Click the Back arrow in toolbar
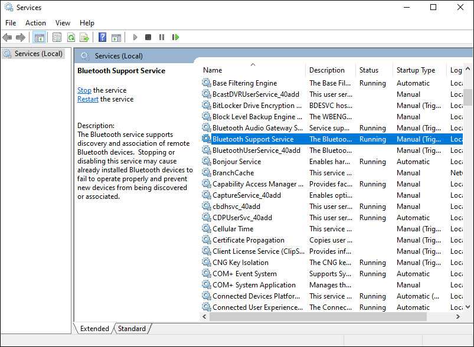 click(x=8, y=37)
